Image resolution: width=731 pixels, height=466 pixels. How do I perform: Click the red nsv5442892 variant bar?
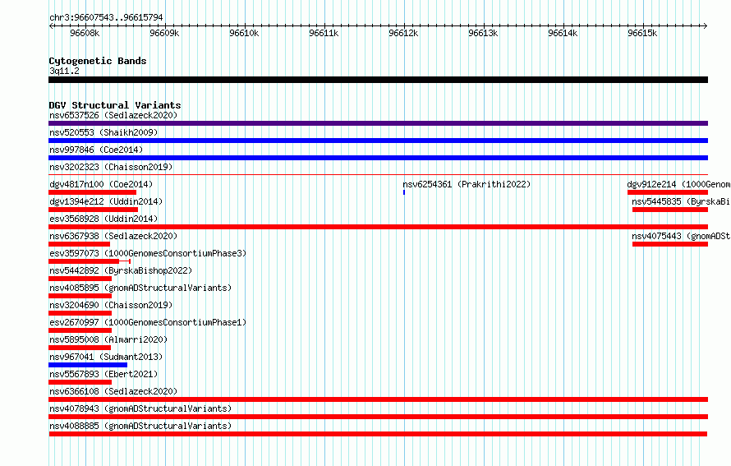[80, 279]
